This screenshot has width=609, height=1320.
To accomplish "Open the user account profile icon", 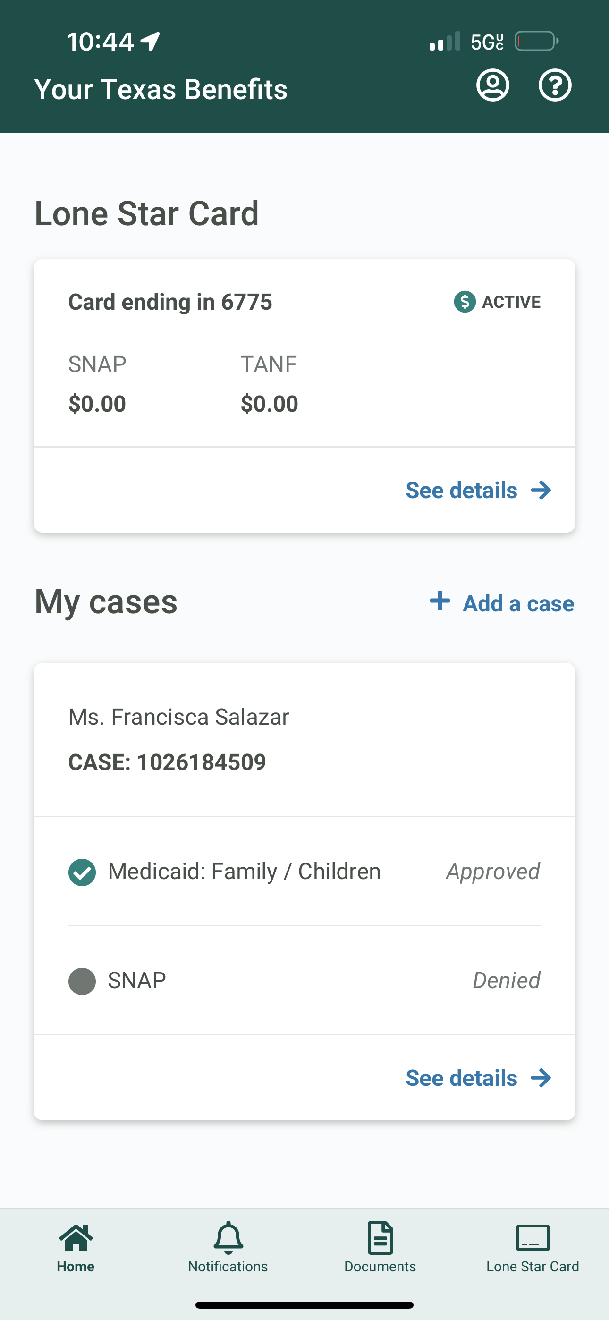I will (492, 85).
